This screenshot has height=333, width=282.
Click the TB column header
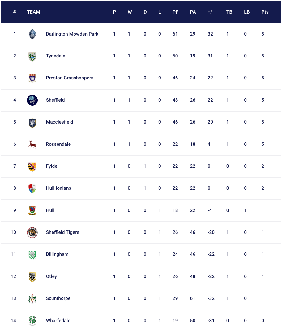click(229, 12)
